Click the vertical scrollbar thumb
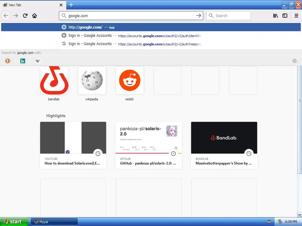Image resolution: width=302 pixels, height=226 pixels. [300, 120]
